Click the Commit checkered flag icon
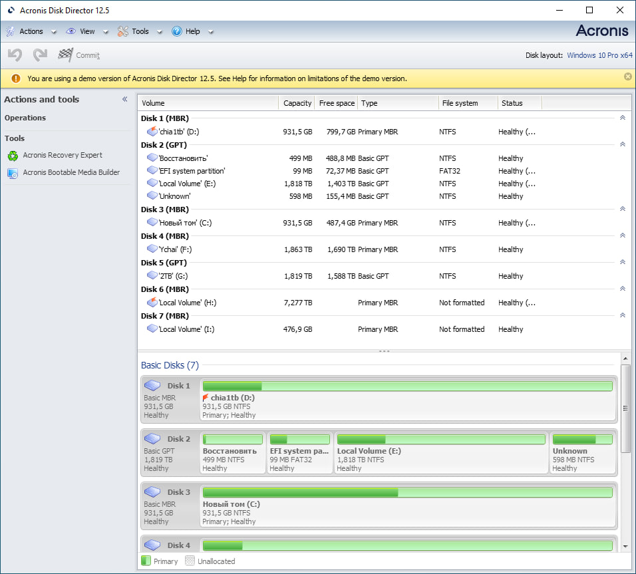 [65, 55]
